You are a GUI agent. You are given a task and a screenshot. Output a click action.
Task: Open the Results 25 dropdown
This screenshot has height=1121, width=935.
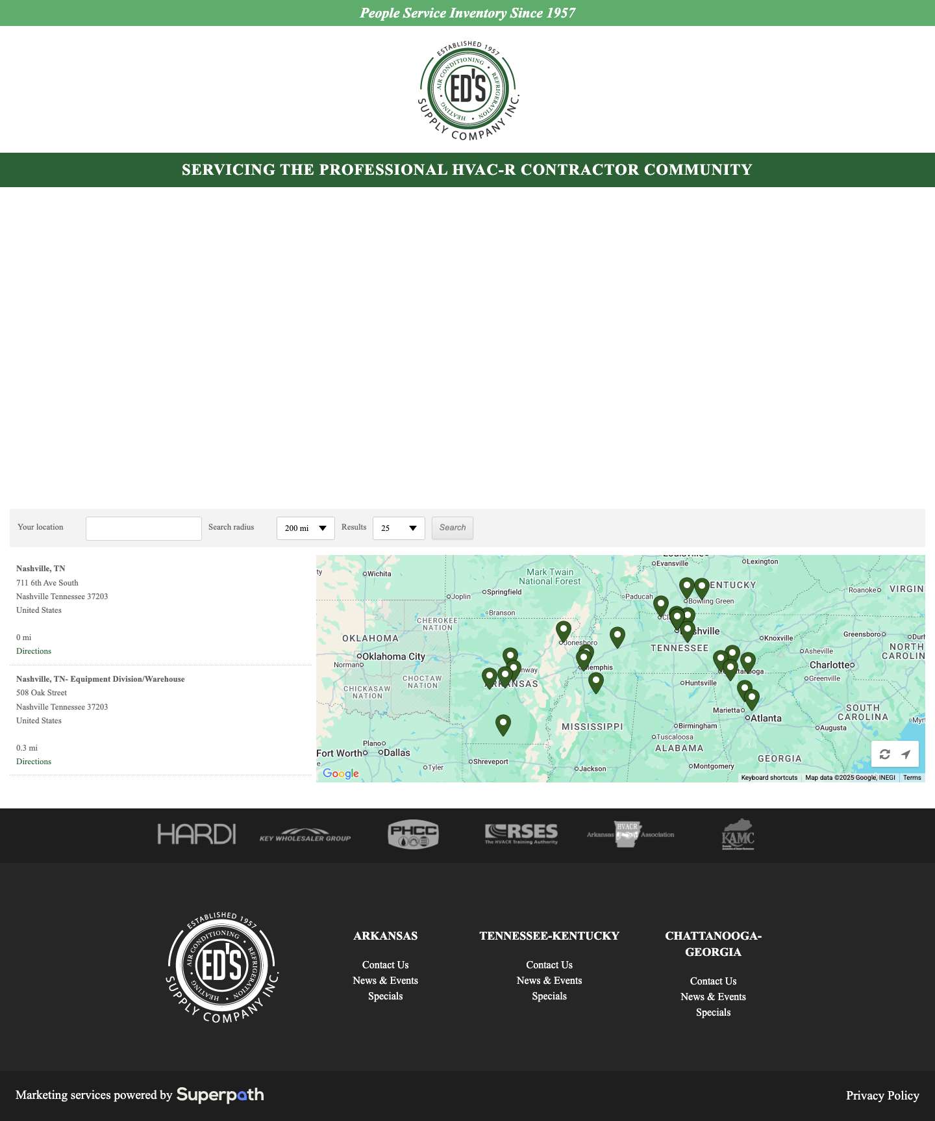(399, 528)
